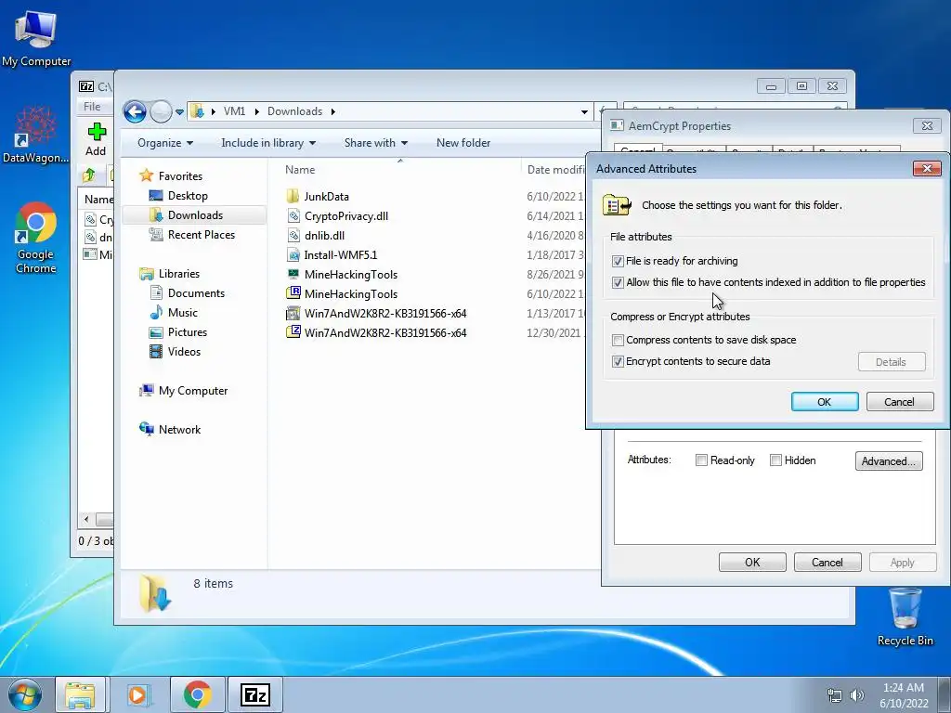Toggle allow contents indexed checkbox

click(x=618, y=282)
